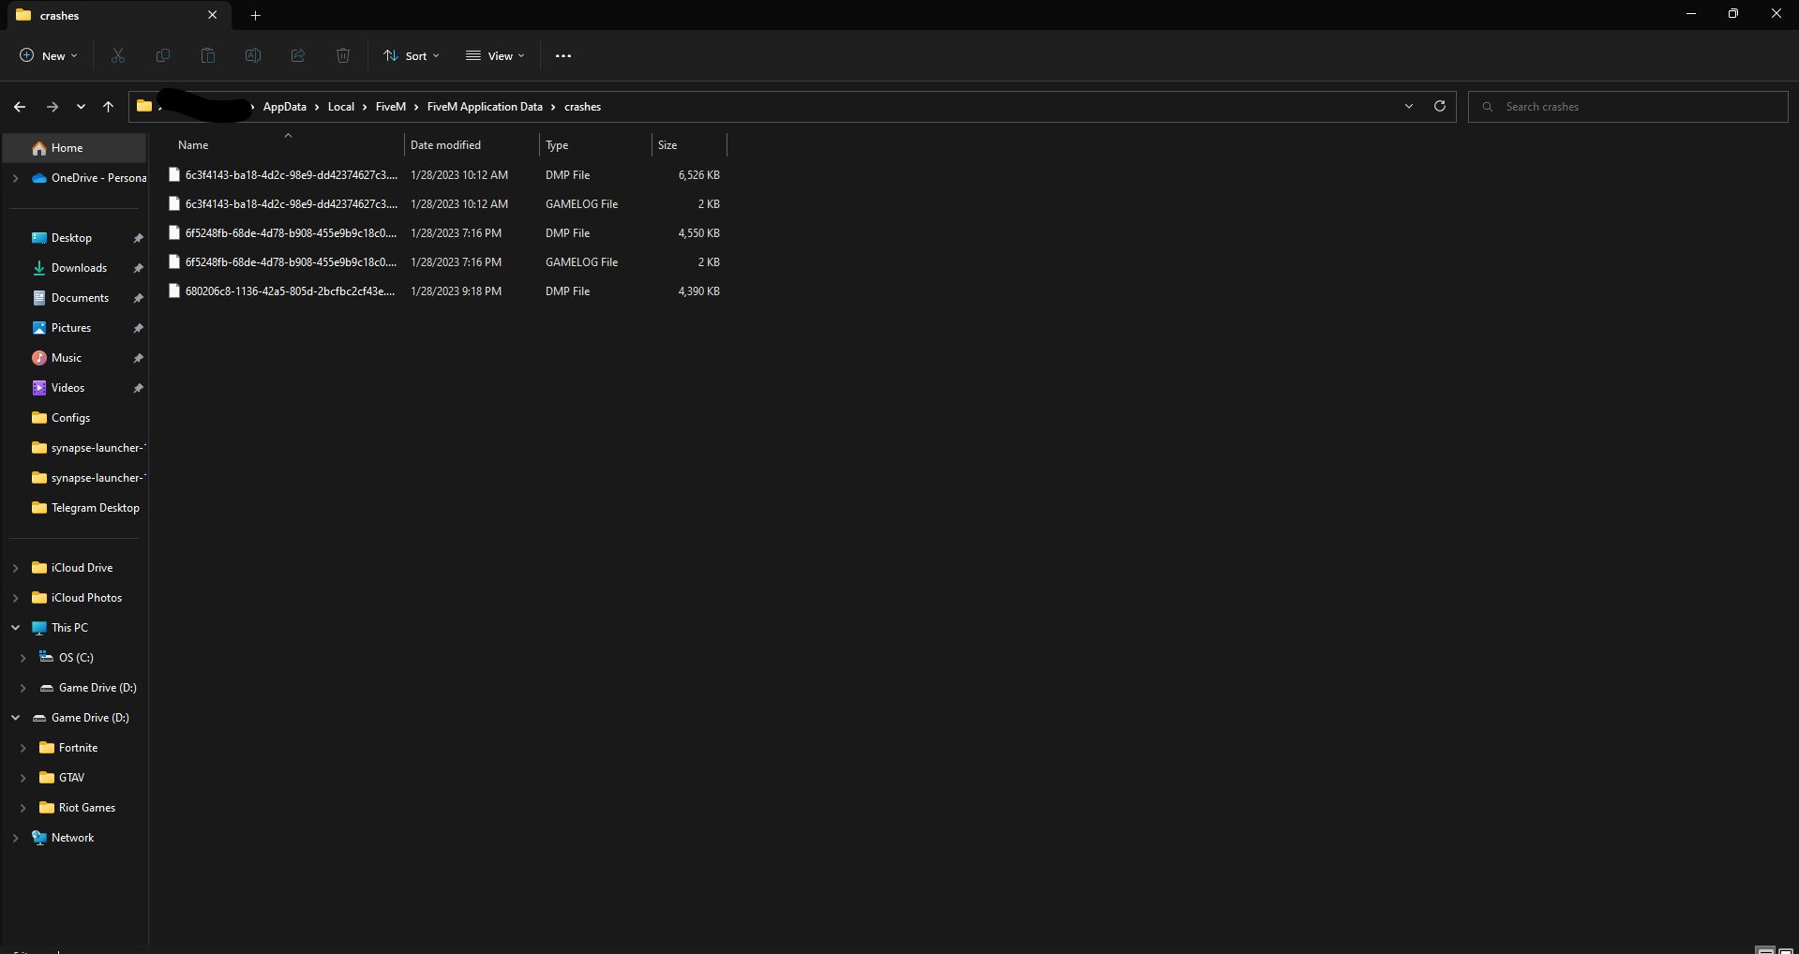Open the Sort dropdown menu

412,56
